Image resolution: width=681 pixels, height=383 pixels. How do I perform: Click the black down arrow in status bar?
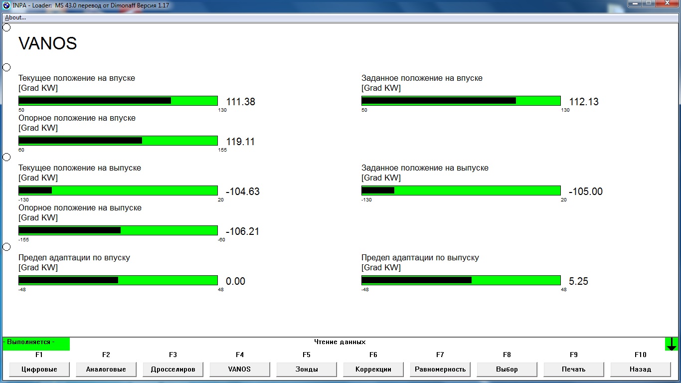(x=672, y=344)
